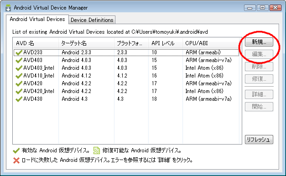
Task: Minimize the Android Virtual Device Manager window
Action: tap(250, 8)
